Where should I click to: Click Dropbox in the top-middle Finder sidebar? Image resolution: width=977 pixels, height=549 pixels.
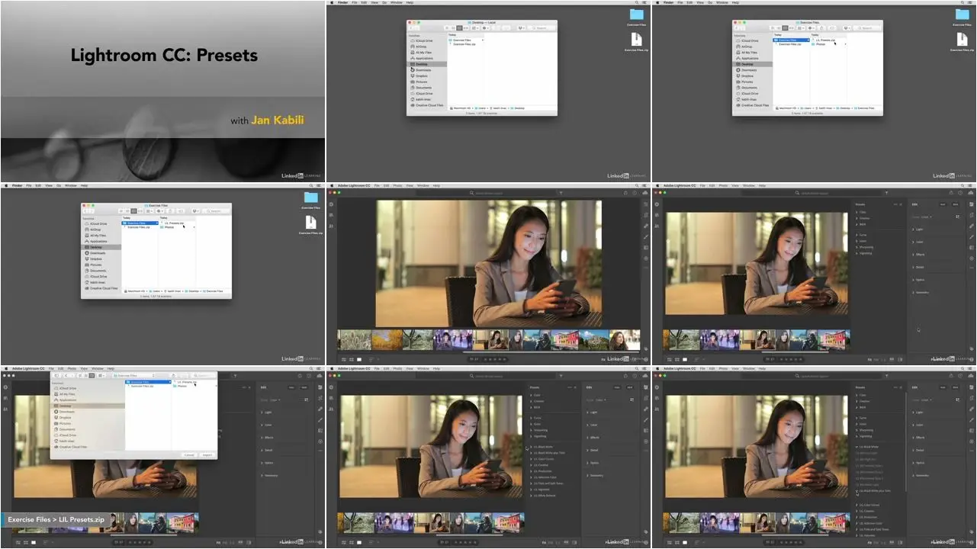pyautogui.click(x=422, y=75)
